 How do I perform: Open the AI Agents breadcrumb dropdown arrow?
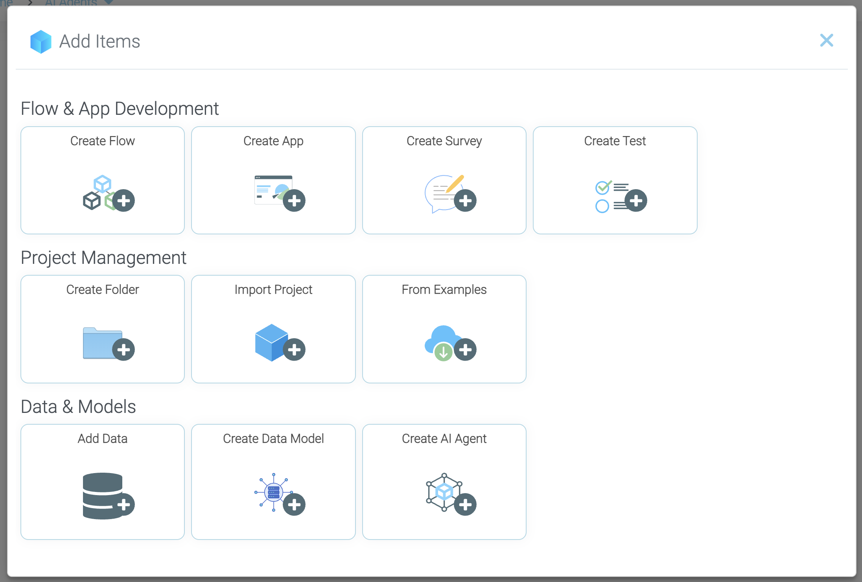109,2
